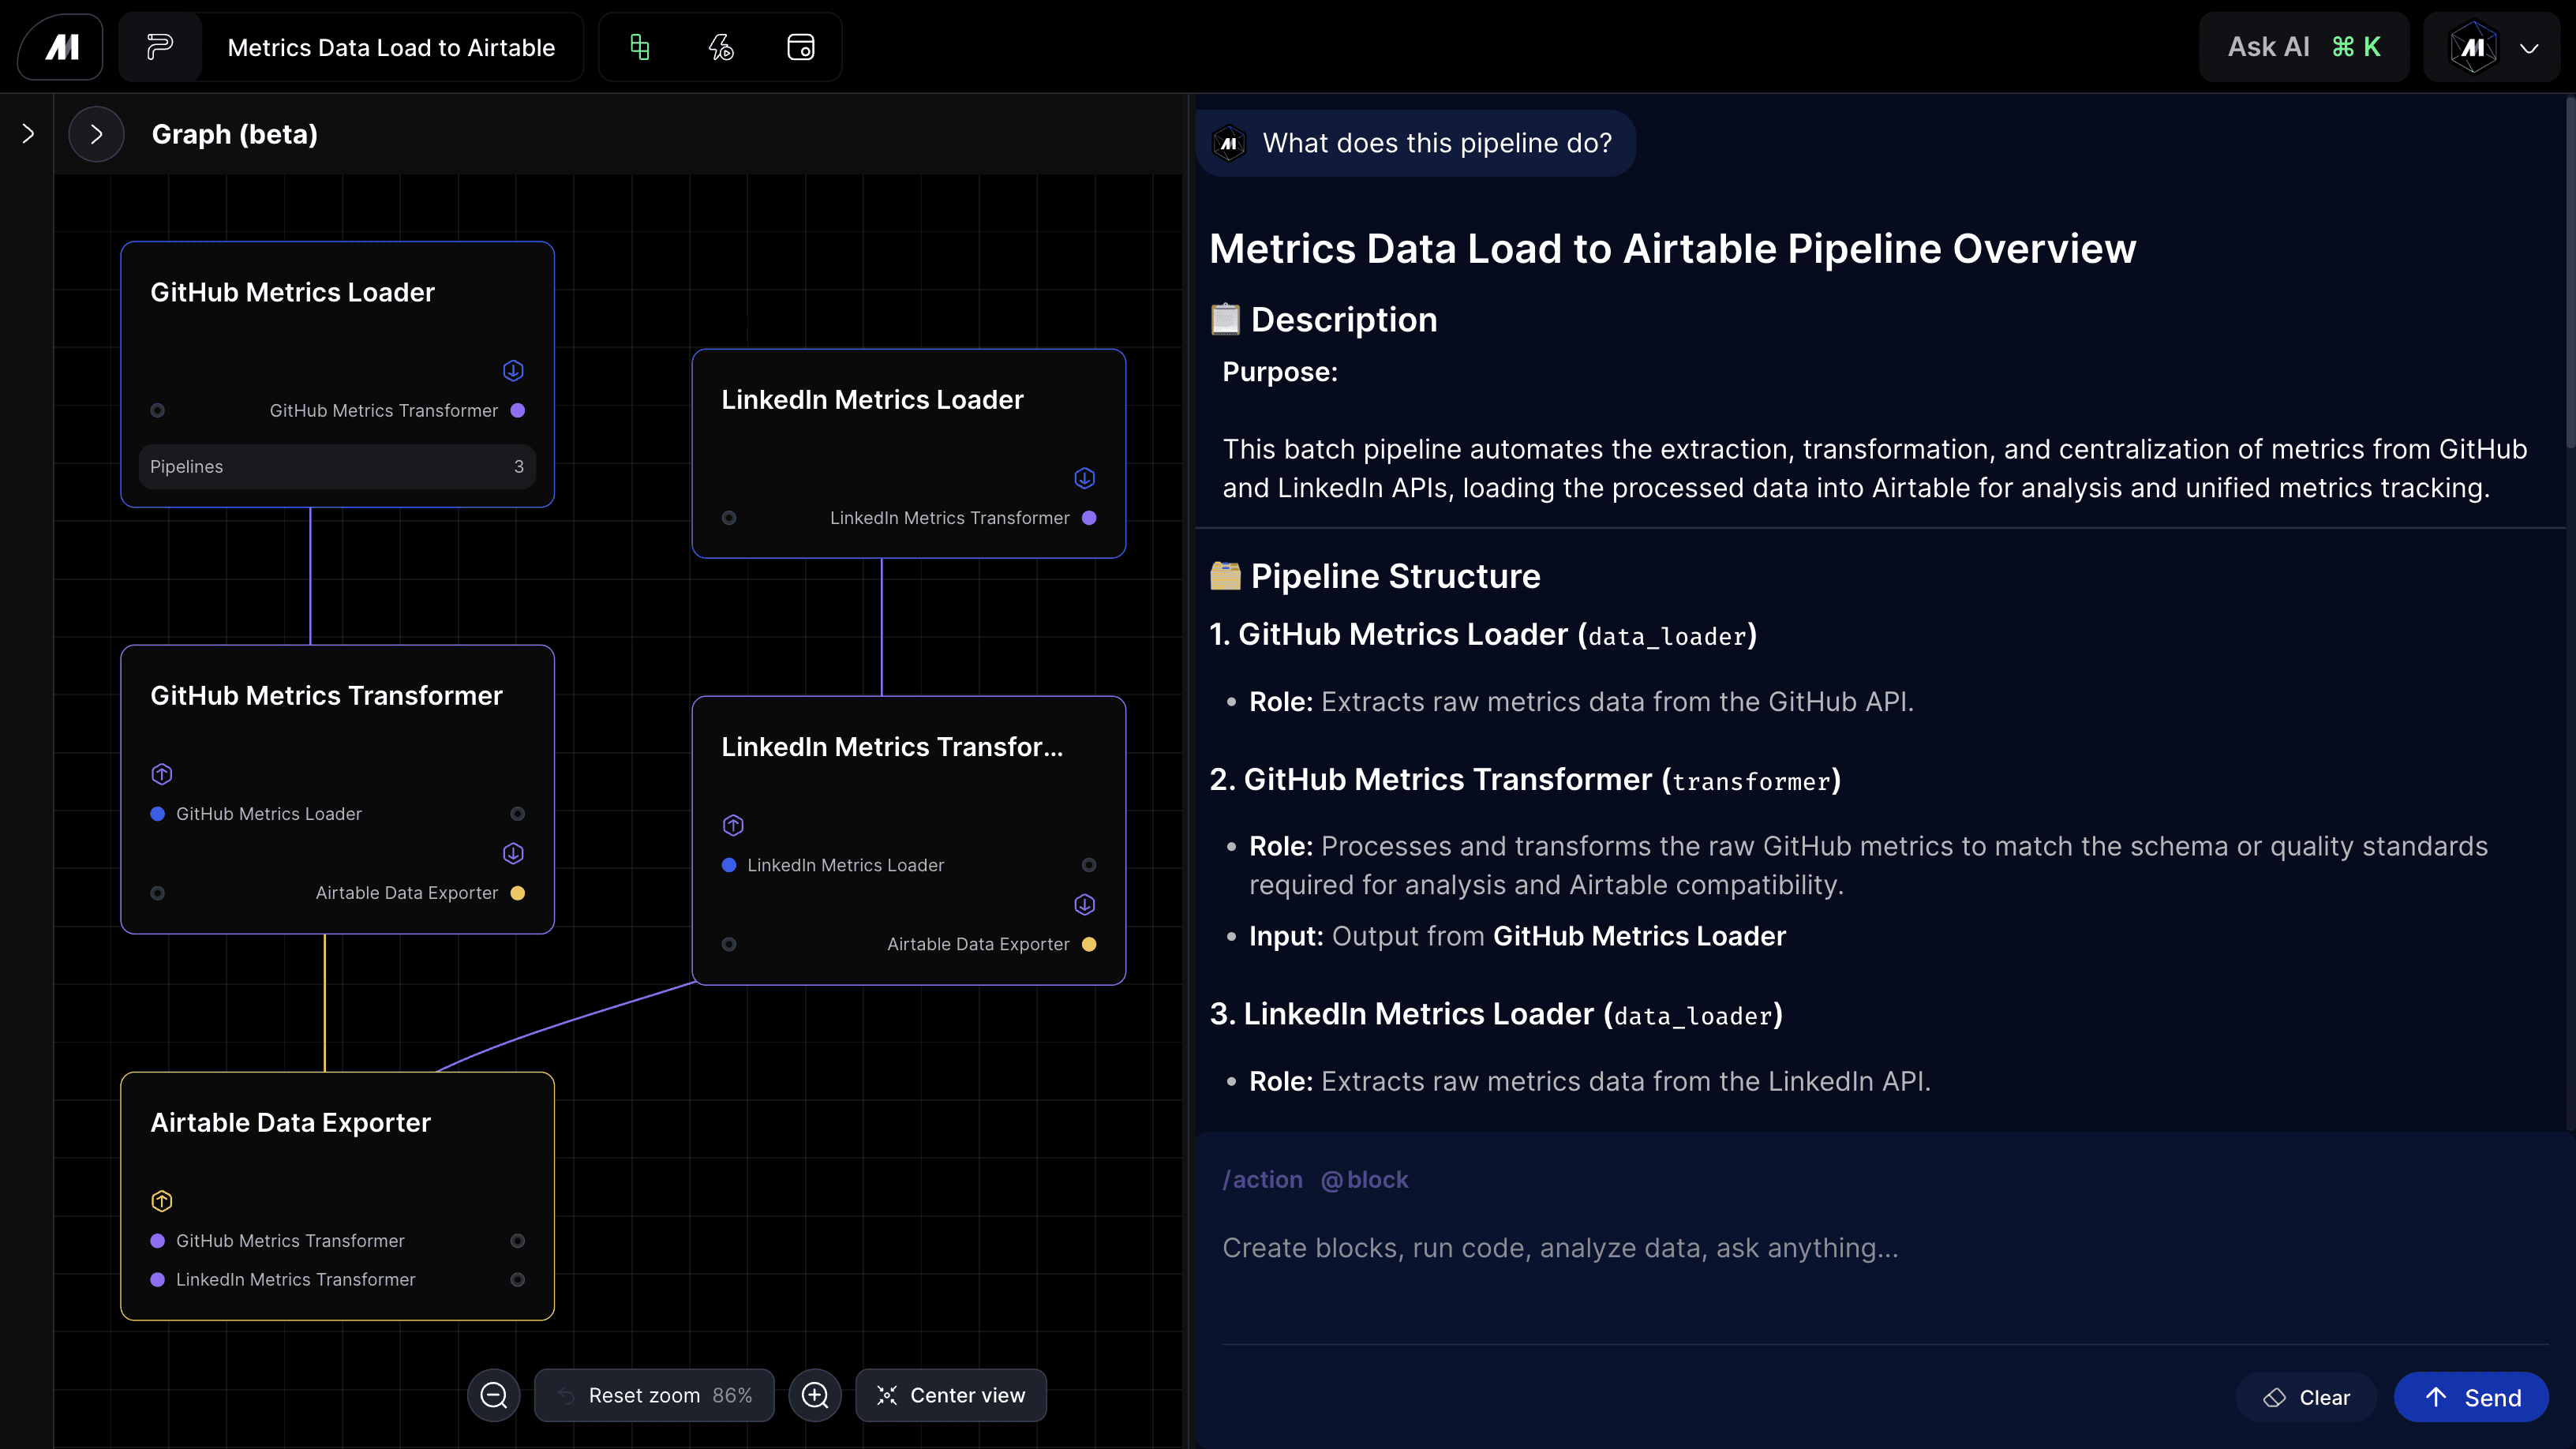
Task: Click the Mage AI logo home button
Action: [61, 47]
